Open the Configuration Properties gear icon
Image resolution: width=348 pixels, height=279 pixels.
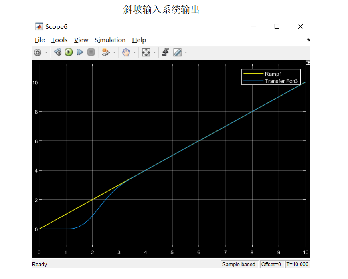pos(38,52)
